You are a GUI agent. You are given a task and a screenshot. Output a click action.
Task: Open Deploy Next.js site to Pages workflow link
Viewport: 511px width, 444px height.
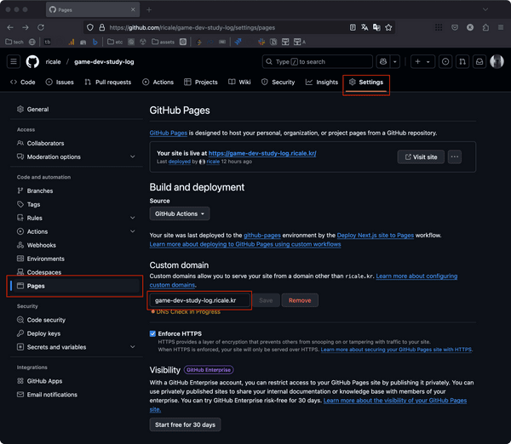(x=376, y=235)
